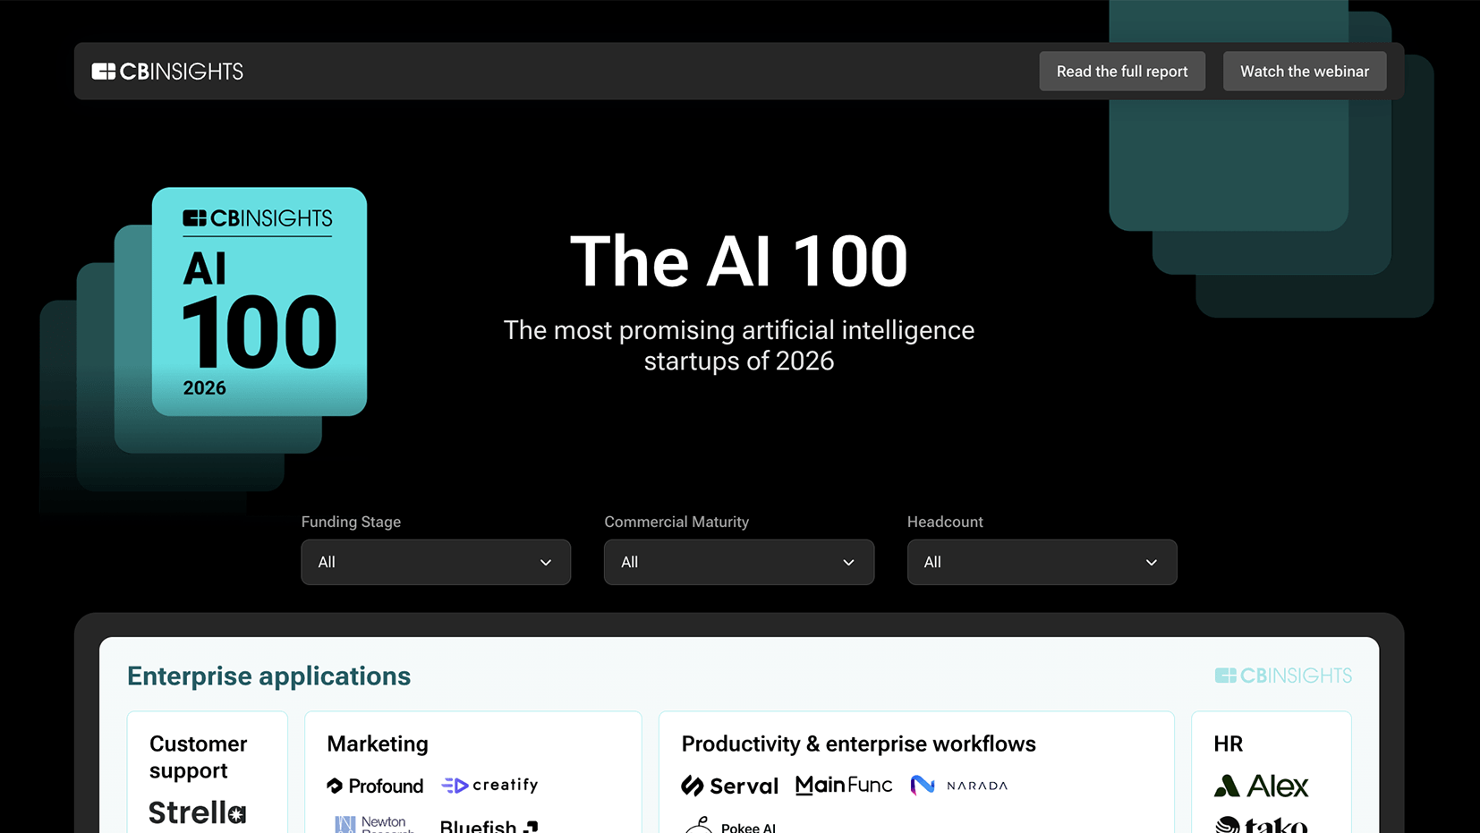Click the Headcount dropdown chevron arrow
The height and width of the screenshot is (833, 1480).
click(x=1152, y=563)
